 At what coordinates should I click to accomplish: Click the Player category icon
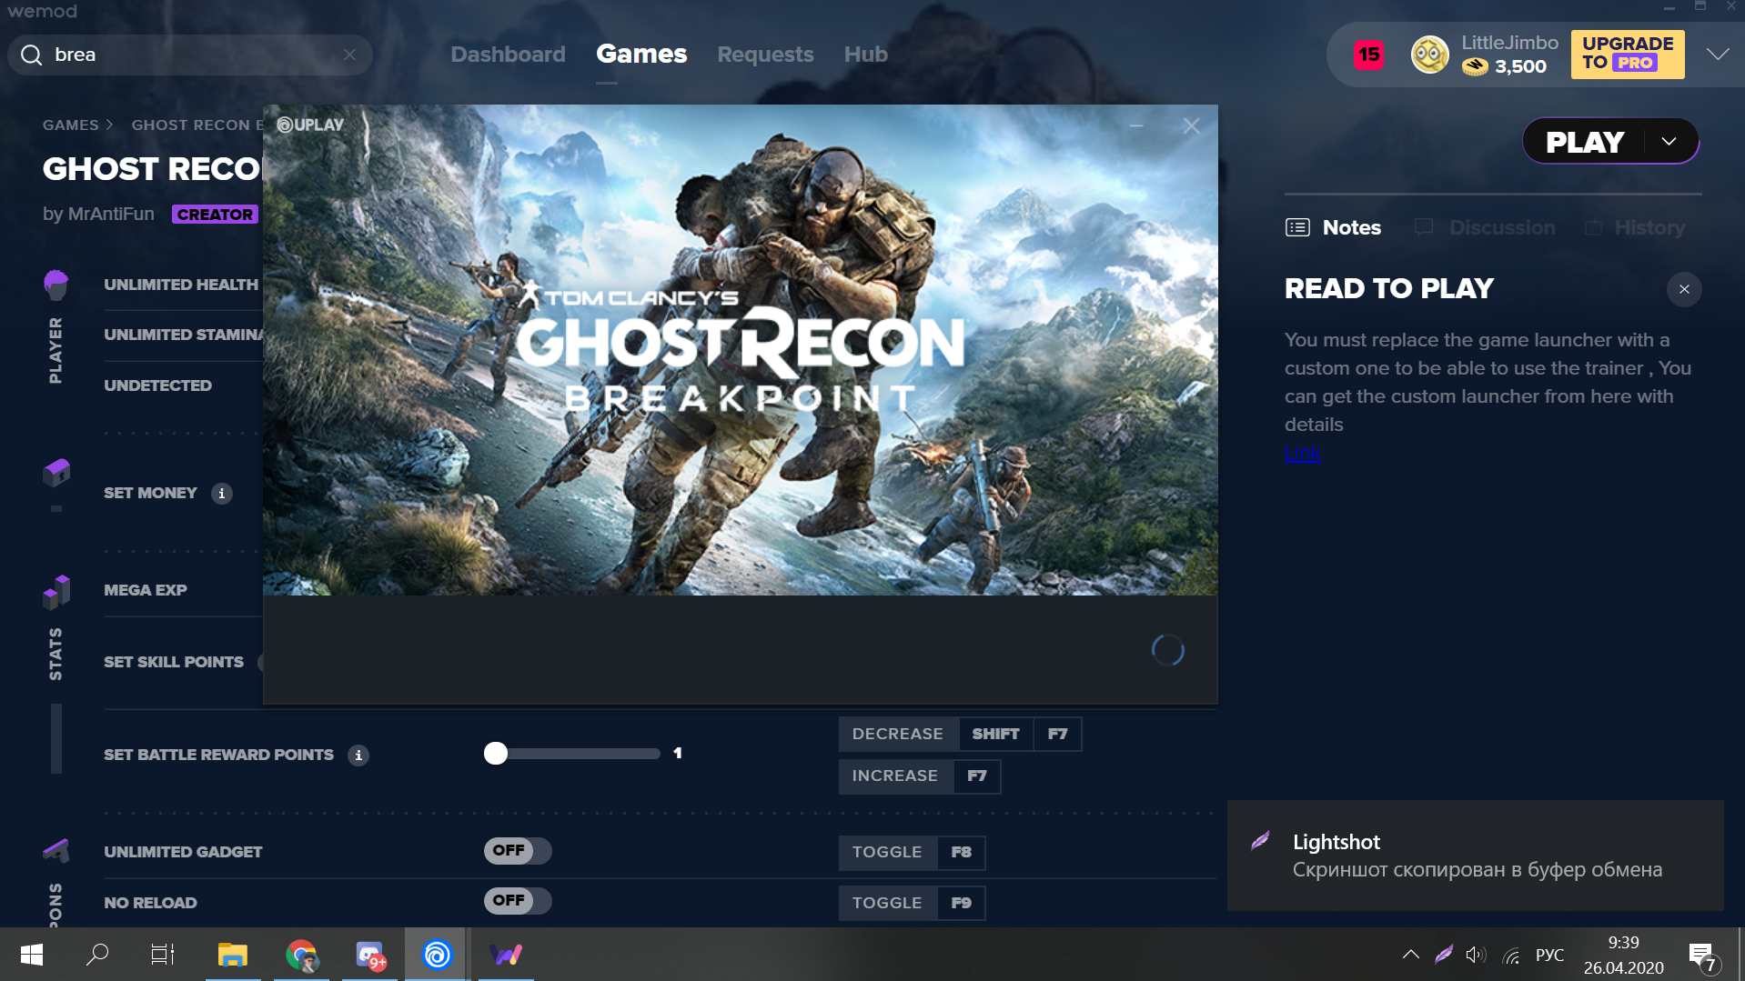click(x=56, y=285)
